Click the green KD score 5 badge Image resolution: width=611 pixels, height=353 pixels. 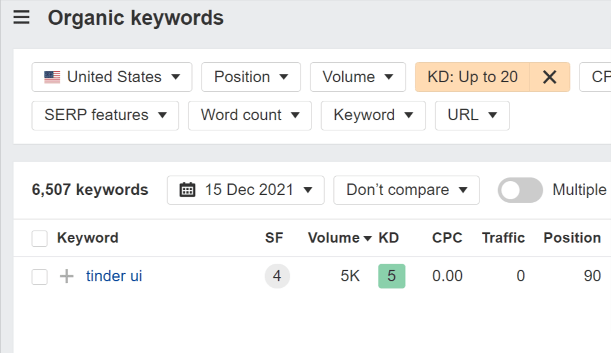point(392,276)
